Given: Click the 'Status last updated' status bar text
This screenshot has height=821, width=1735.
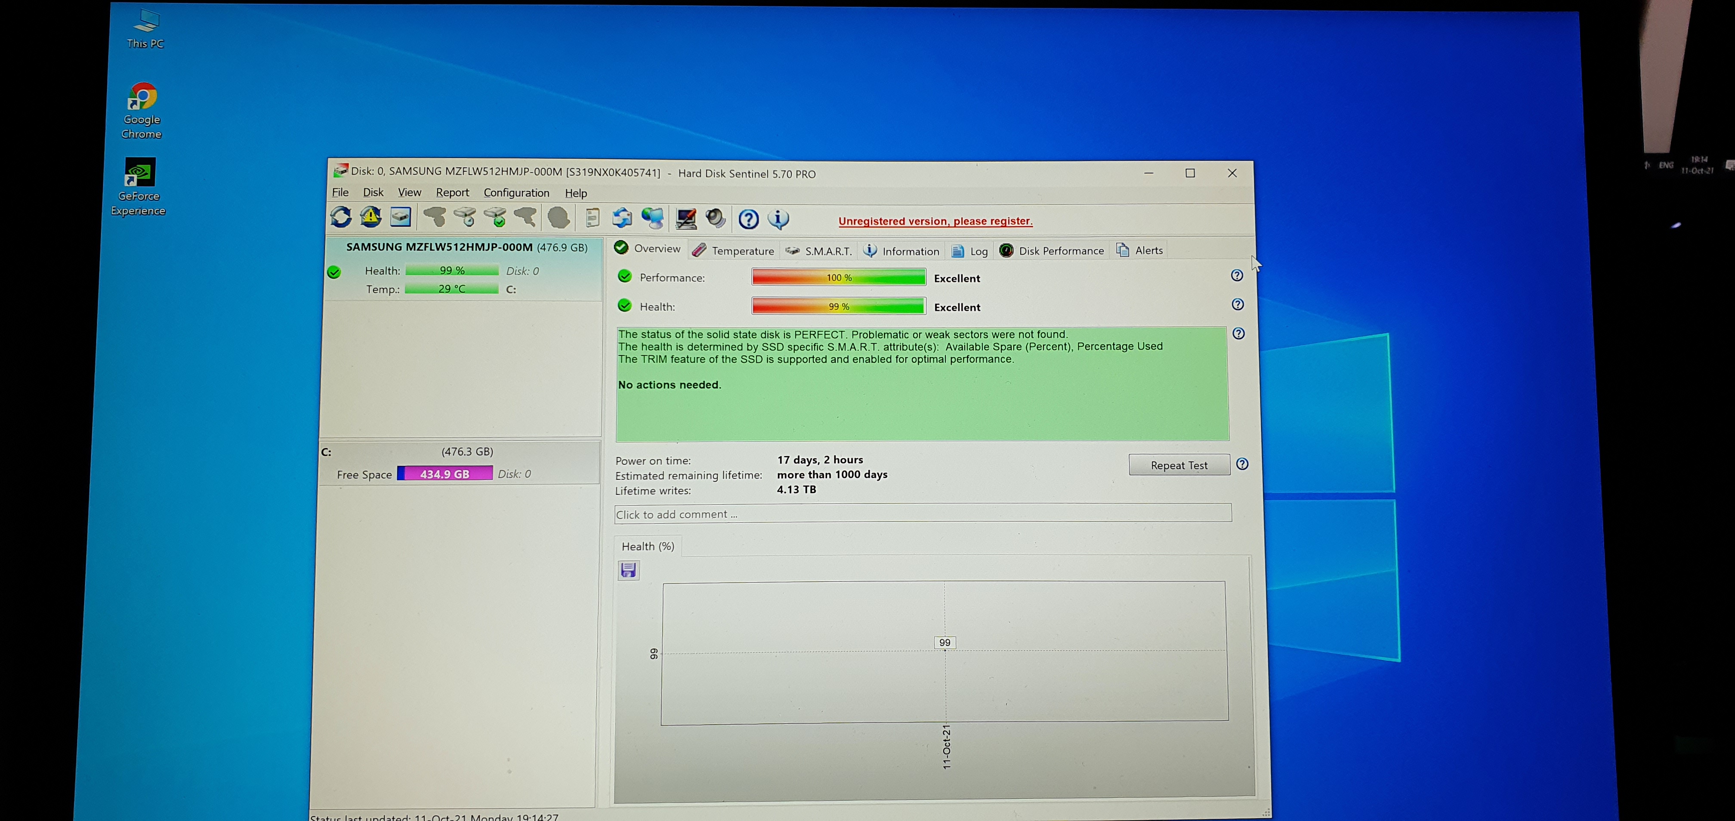Looking at the screenshot, I should tap(435, 816).
